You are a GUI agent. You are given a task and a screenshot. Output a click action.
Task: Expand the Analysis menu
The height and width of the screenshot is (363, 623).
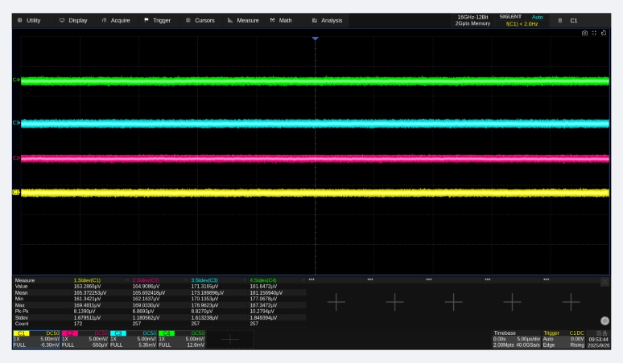(x=326, y=20)
